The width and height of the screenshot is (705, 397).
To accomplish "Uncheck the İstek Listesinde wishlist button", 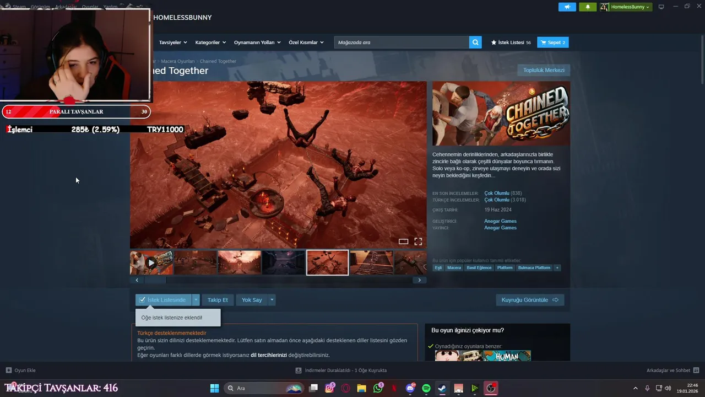I will (163, 300).
